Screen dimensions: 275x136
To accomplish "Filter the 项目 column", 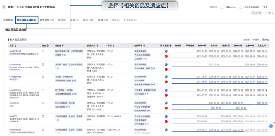I will click(15, 46).
